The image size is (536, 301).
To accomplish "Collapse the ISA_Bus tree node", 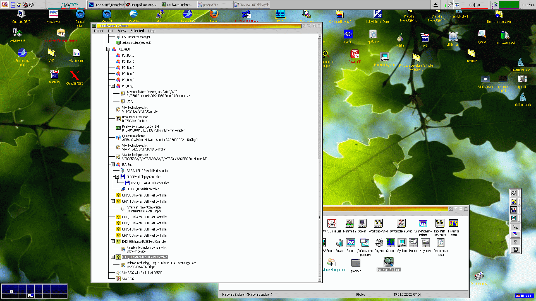I will tap(113, 165).
